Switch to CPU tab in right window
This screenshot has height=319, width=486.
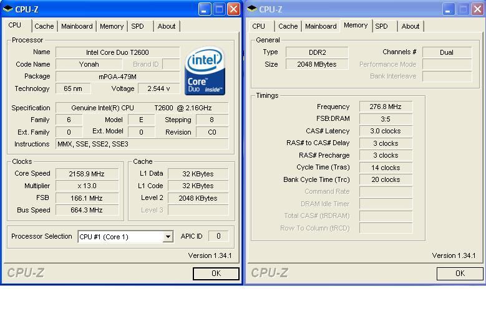point(258,26)
